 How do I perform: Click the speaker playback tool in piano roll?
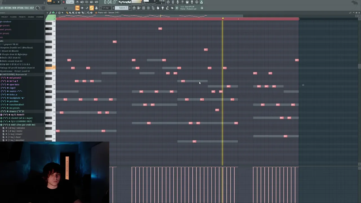tap(91, 12)
